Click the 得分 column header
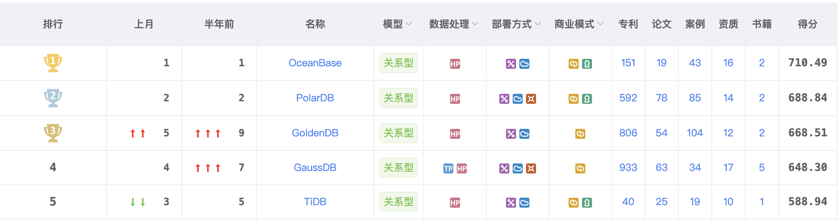 coord(807,24)
